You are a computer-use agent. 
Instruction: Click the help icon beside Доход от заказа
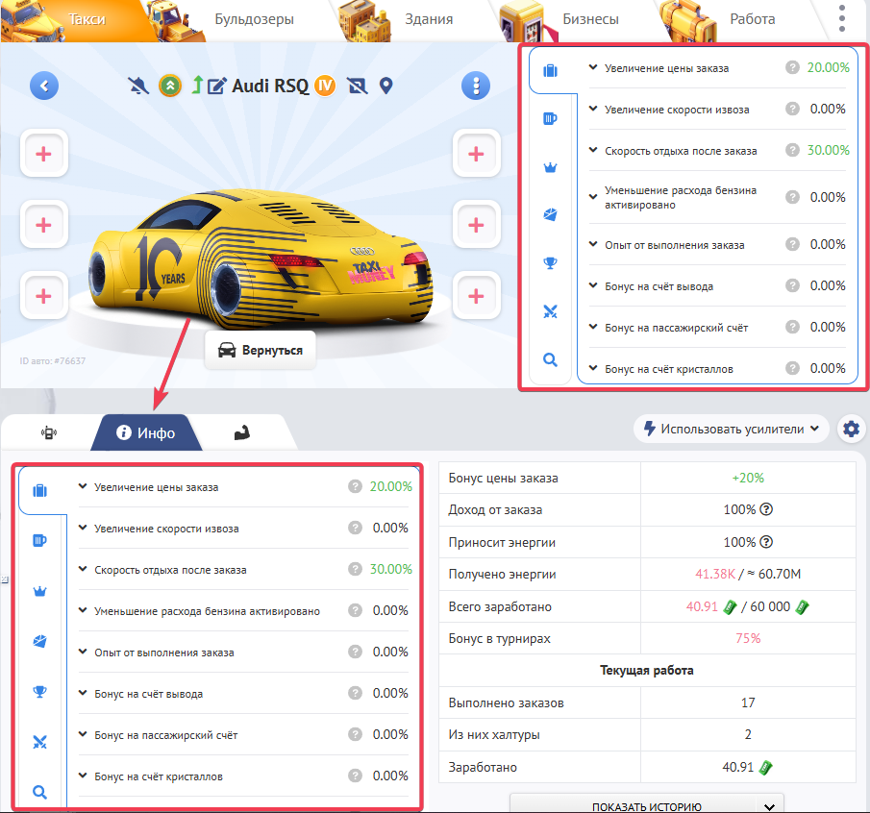pyautogui.click(x=767, y=509)
